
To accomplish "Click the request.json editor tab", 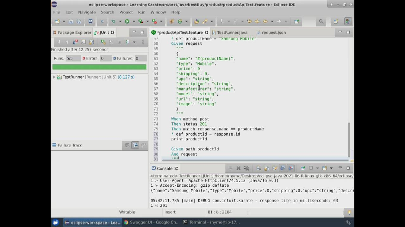I will coord(273,32).
